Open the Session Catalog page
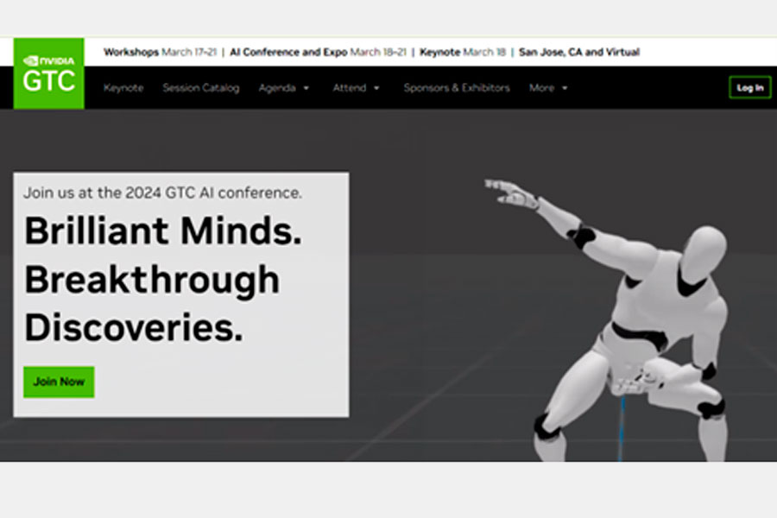 click(200, 88)
